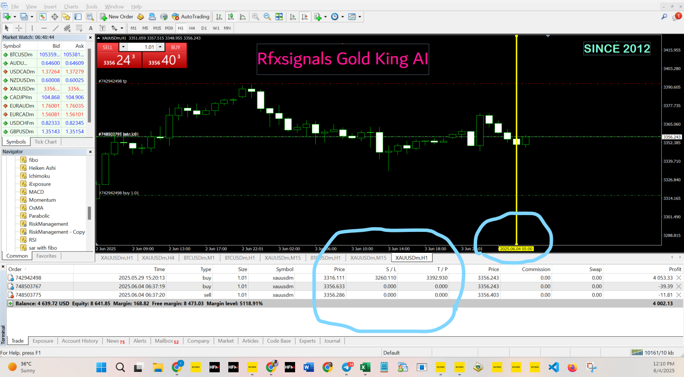Open the New Chart dropdown arrow

tap(15, 17)
